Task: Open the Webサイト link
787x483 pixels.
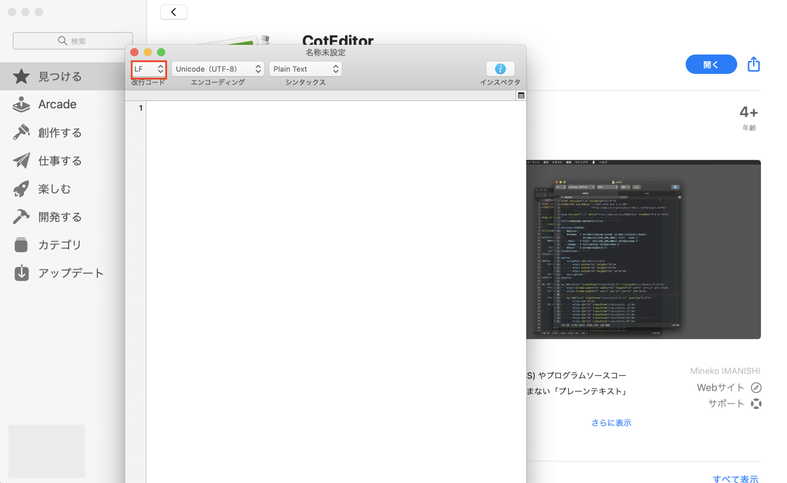Action: [x=721, y=387]
